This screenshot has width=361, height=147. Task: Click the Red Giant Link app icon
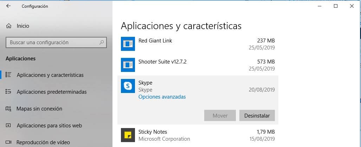tap(128, 44)
